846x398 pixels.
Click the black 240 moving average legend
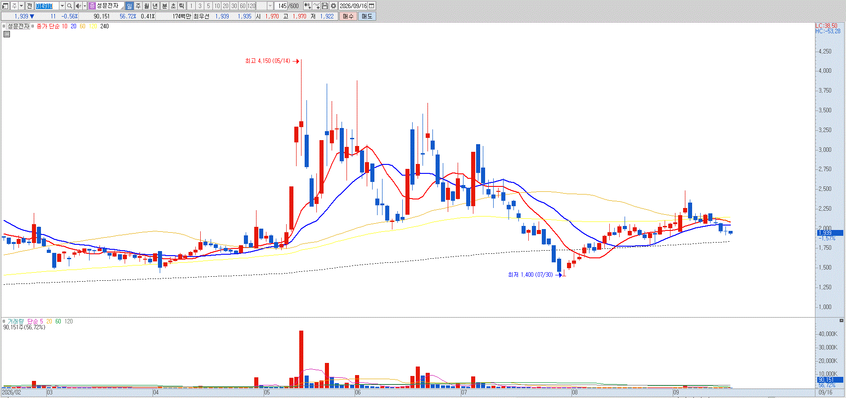tap(104, 27)
